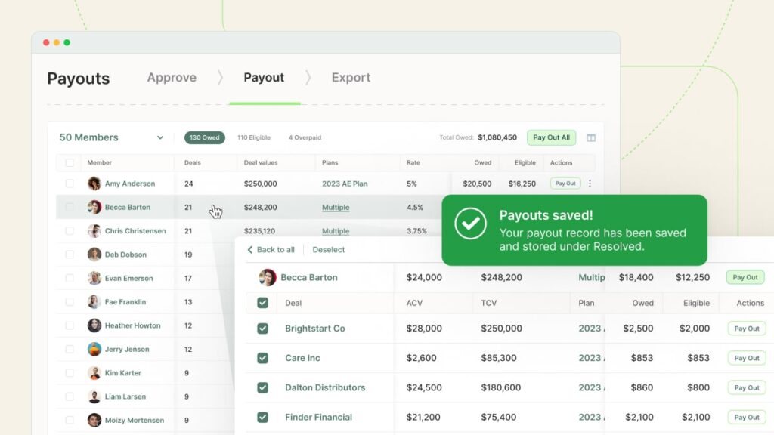Open the Dalton Distributors deal name
The width and height of the screenshot is (774, 435).
(x=325, y=387)
